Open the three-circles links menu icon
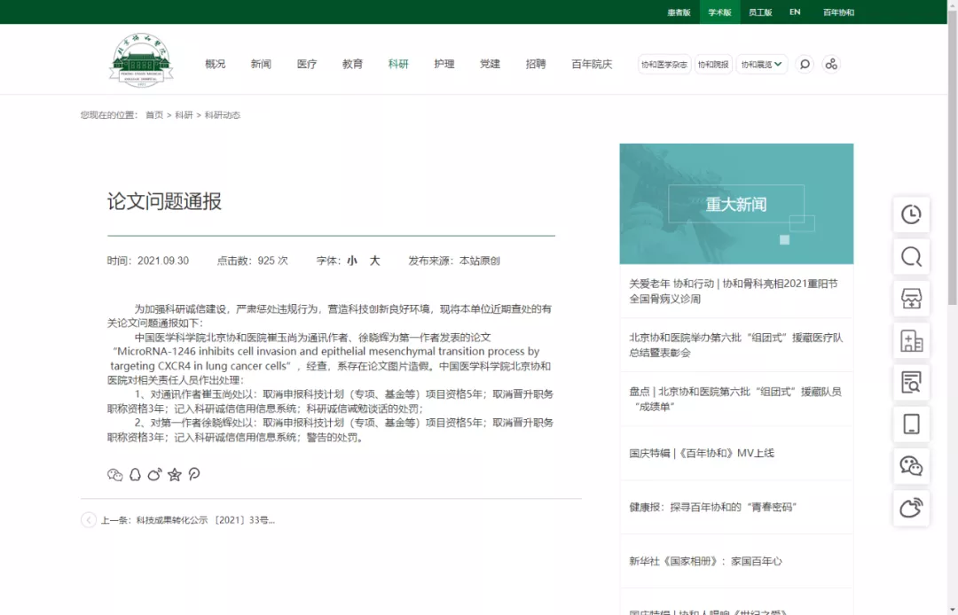The height and width of the screenshot is (615, 958). (831, 64)
